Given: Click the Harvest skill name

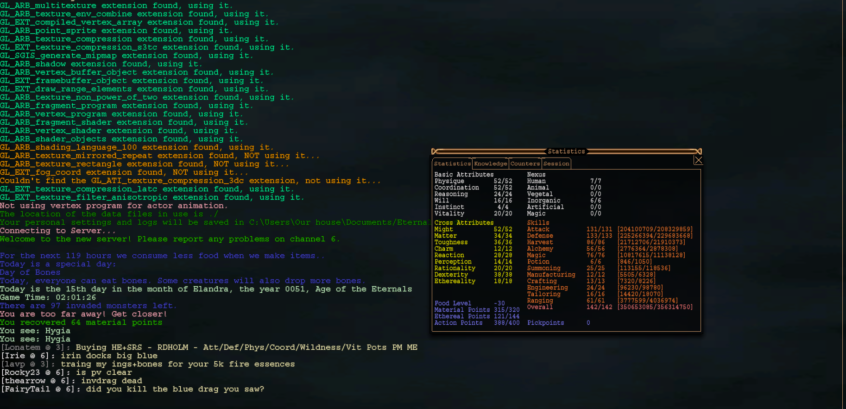Looking at the screenshot, I should coord(540,242).
